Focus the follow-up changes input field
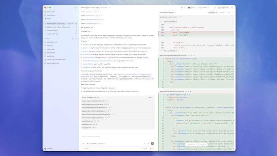This screenshot has width=277, height=156. (118, 136)
